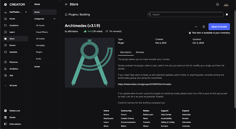Click the magnifier icon in search box
This screenshot has width=236, height=129.
coord(150,14)
